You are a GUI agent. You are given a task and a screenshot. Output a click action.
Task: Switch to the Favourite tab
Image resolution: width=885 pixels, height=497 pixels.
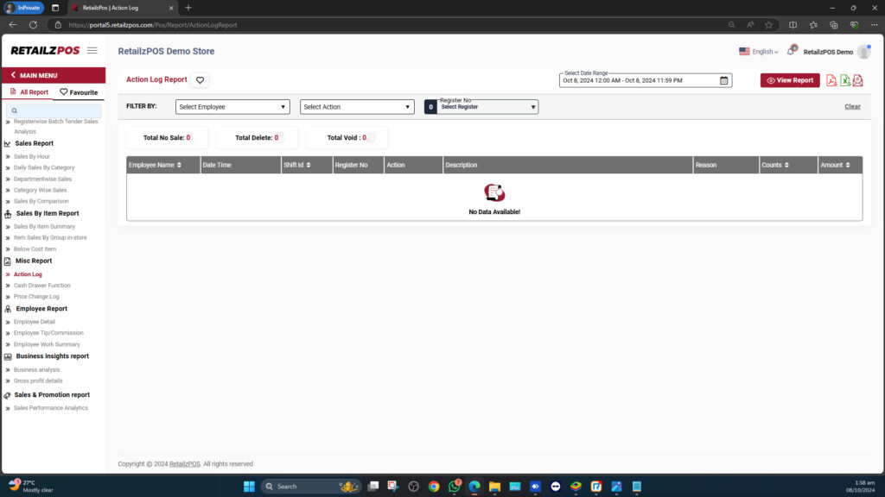click(x=76, y=90)
